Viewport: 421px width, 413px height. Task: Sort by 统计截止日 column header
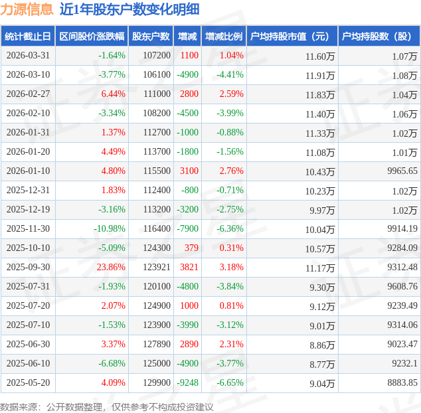pos(27,37)
